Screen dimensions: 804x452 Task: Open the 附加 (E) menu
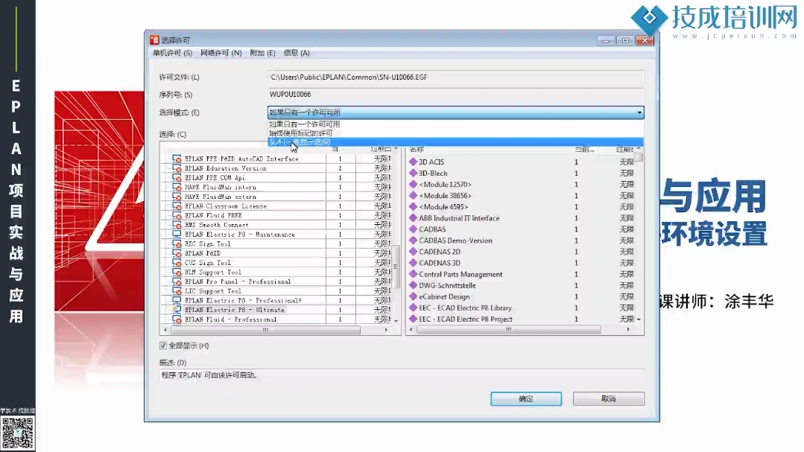point(262,53)
